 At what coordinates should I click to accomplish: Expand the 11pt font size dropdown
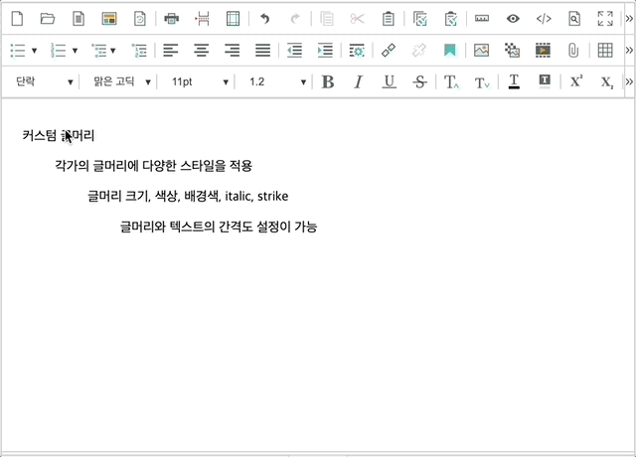click(199, 81)
